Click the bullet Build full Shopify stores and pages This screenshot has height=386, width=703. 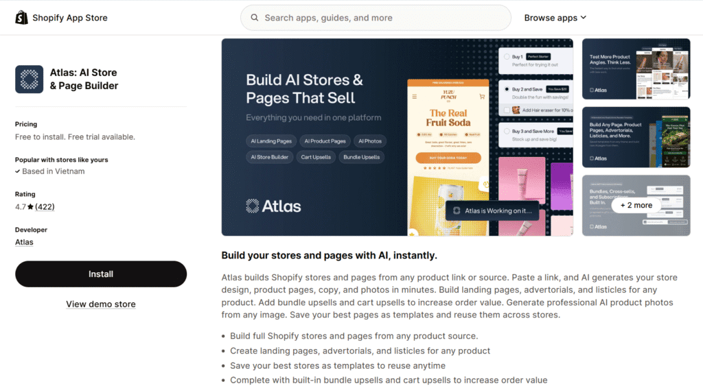354,336
